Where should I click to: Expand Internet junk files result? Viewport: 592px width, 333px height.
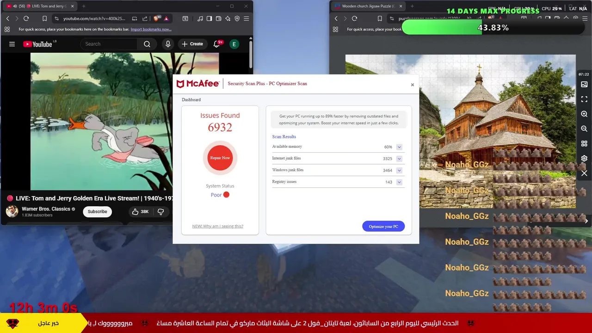tap(399, 159)
